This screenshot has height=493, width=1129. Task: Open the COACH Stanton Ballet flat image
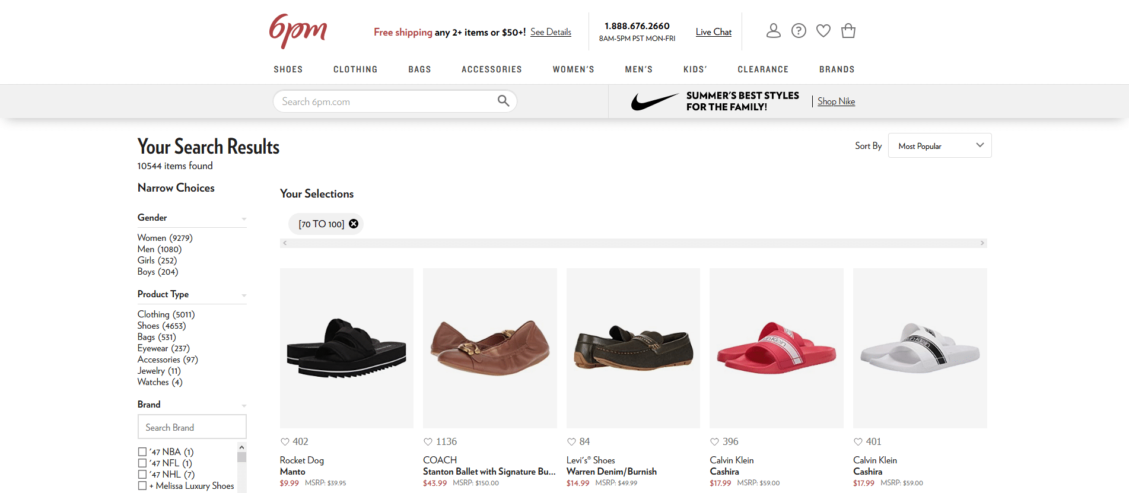pyautogui.click(x=490, y=348)
